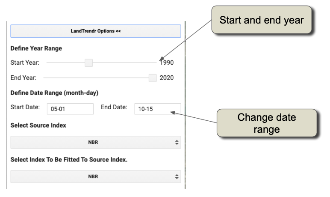The image size is (330, 197).
Task: Click the Define Year Range heading
Action: (36, 48)
